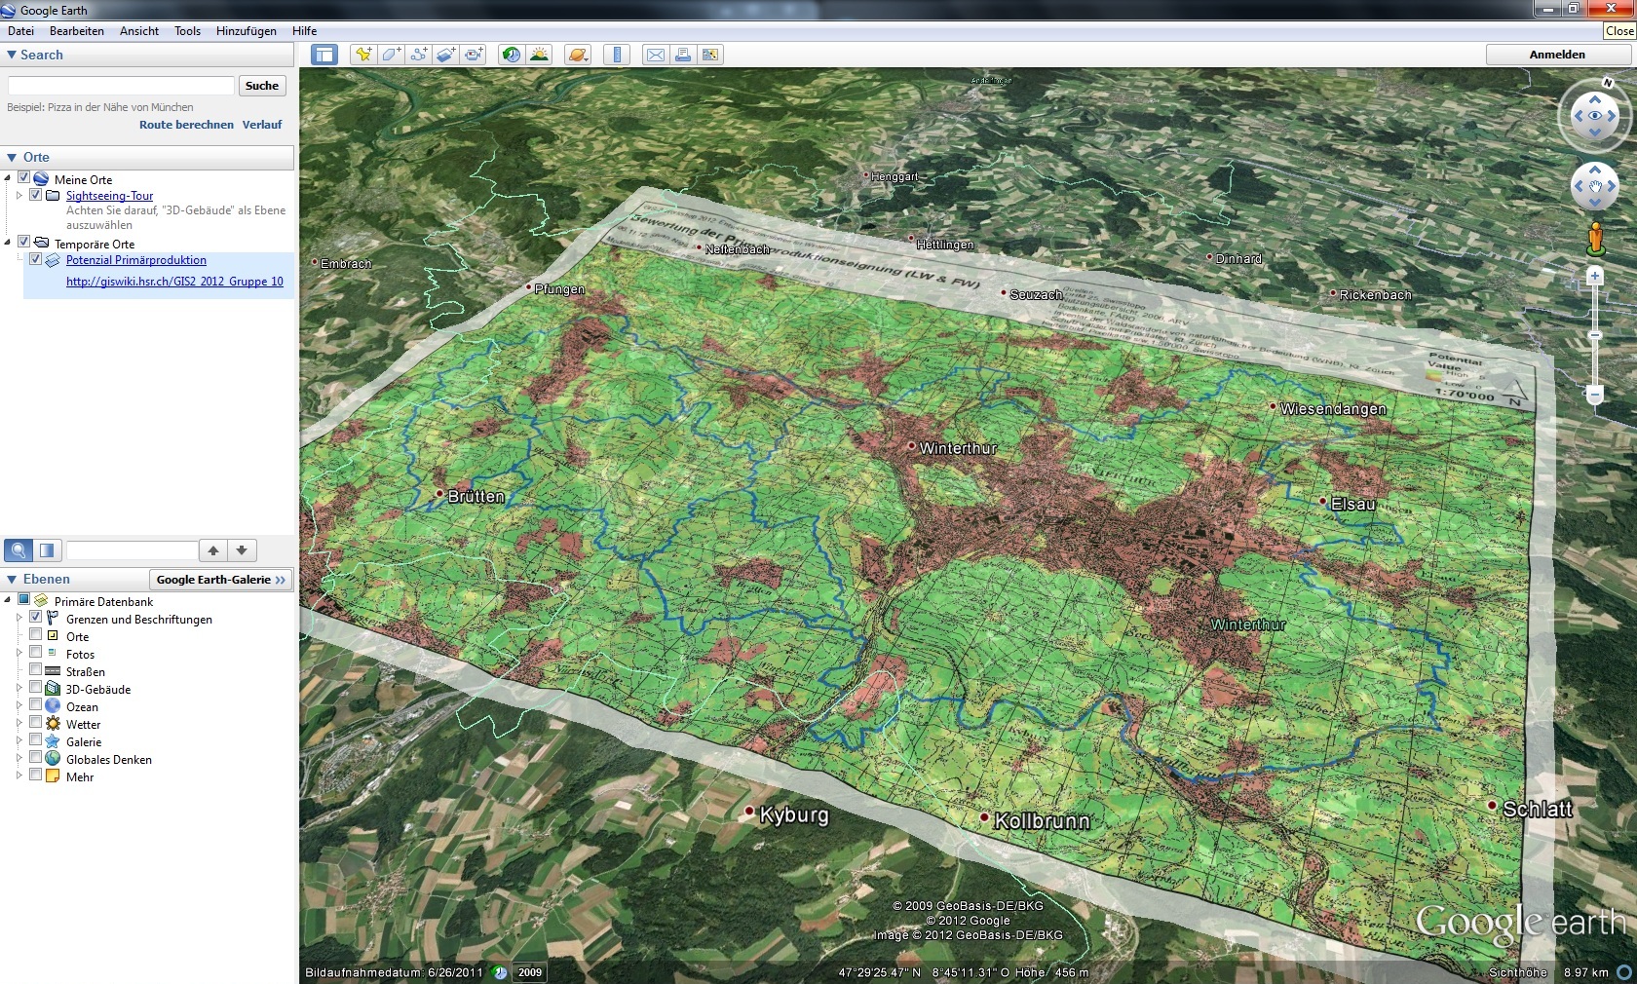1637x984 pixels.
Task: Start recording a tour
Action: pyautogui.click(x=473, y=56)
